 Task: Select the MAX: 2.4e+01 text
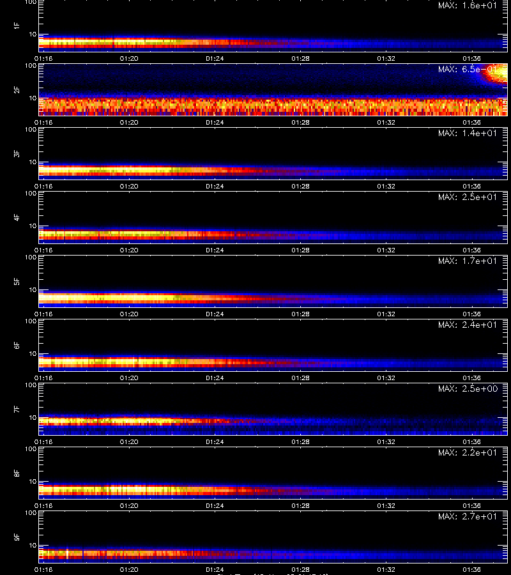coord(468,325)
